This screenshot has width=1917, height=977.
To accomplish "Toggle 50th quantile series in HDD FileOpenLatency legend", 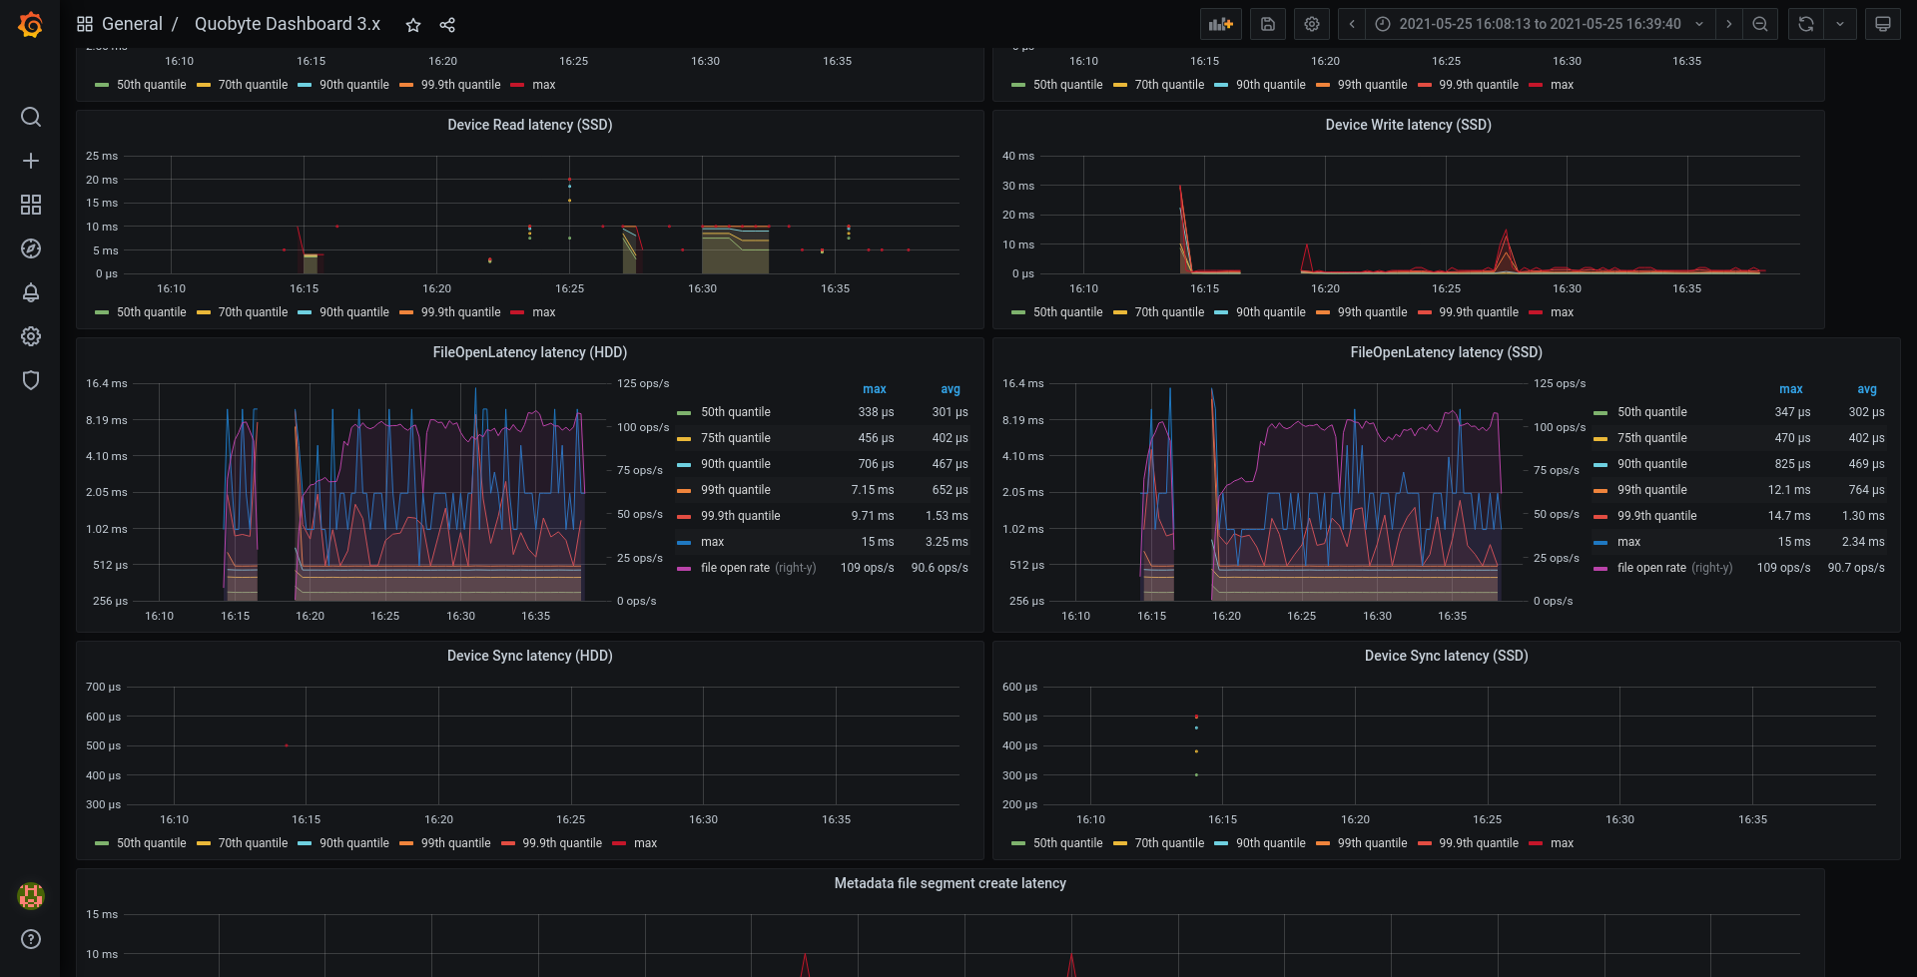I will point(736,412).
